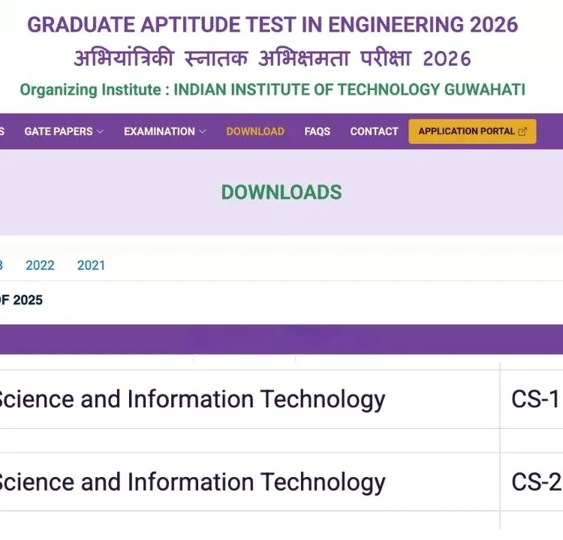The height and width of the screenshot is (540, 563).
Task: Click the DOWNLOADS page heading
Action: click(281, 192)
